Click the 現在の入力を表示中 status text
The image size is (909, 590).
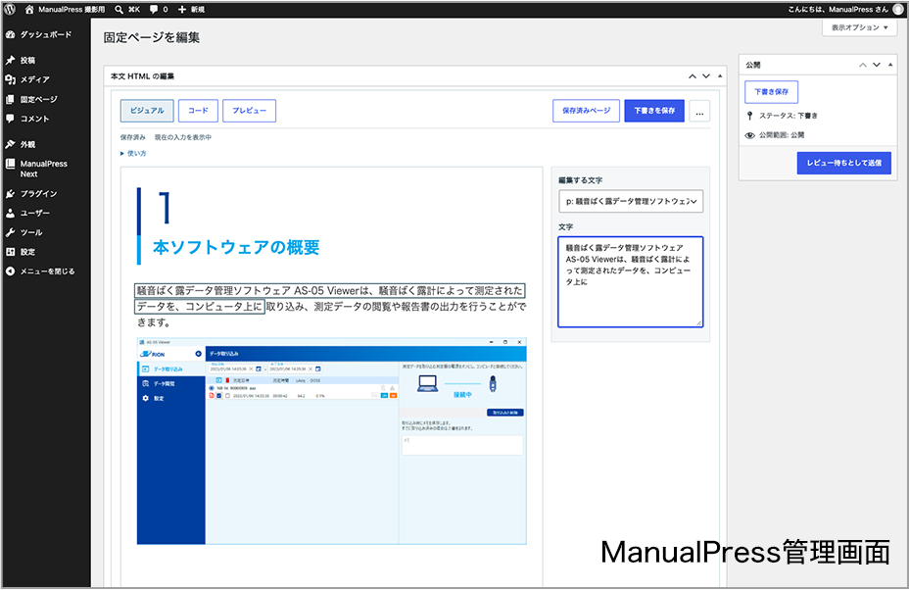click(182, 137)
